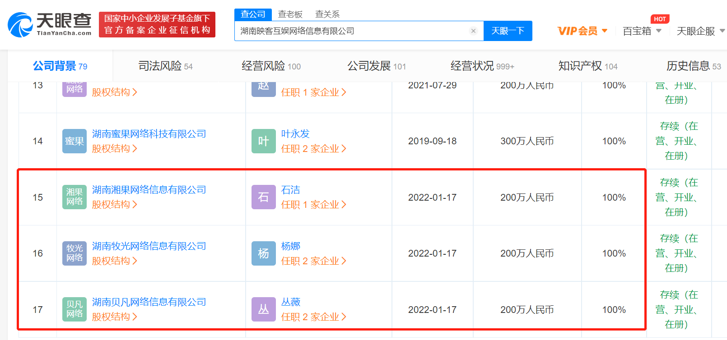Expand 股权结构 for 湖南湘果网络信息有限公司
The image size is (727, 340).
click(115, 205)
